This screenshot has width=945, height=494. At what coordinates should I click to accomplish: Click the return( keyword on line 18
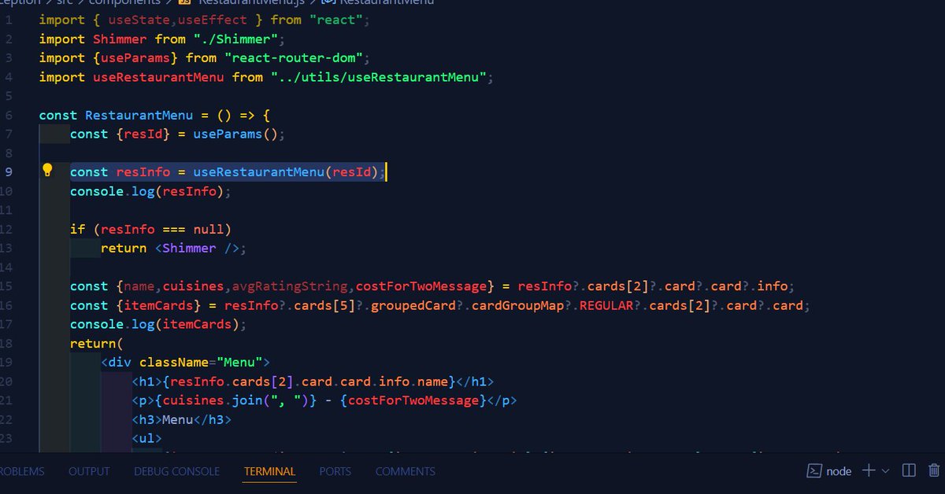[97, 344]
